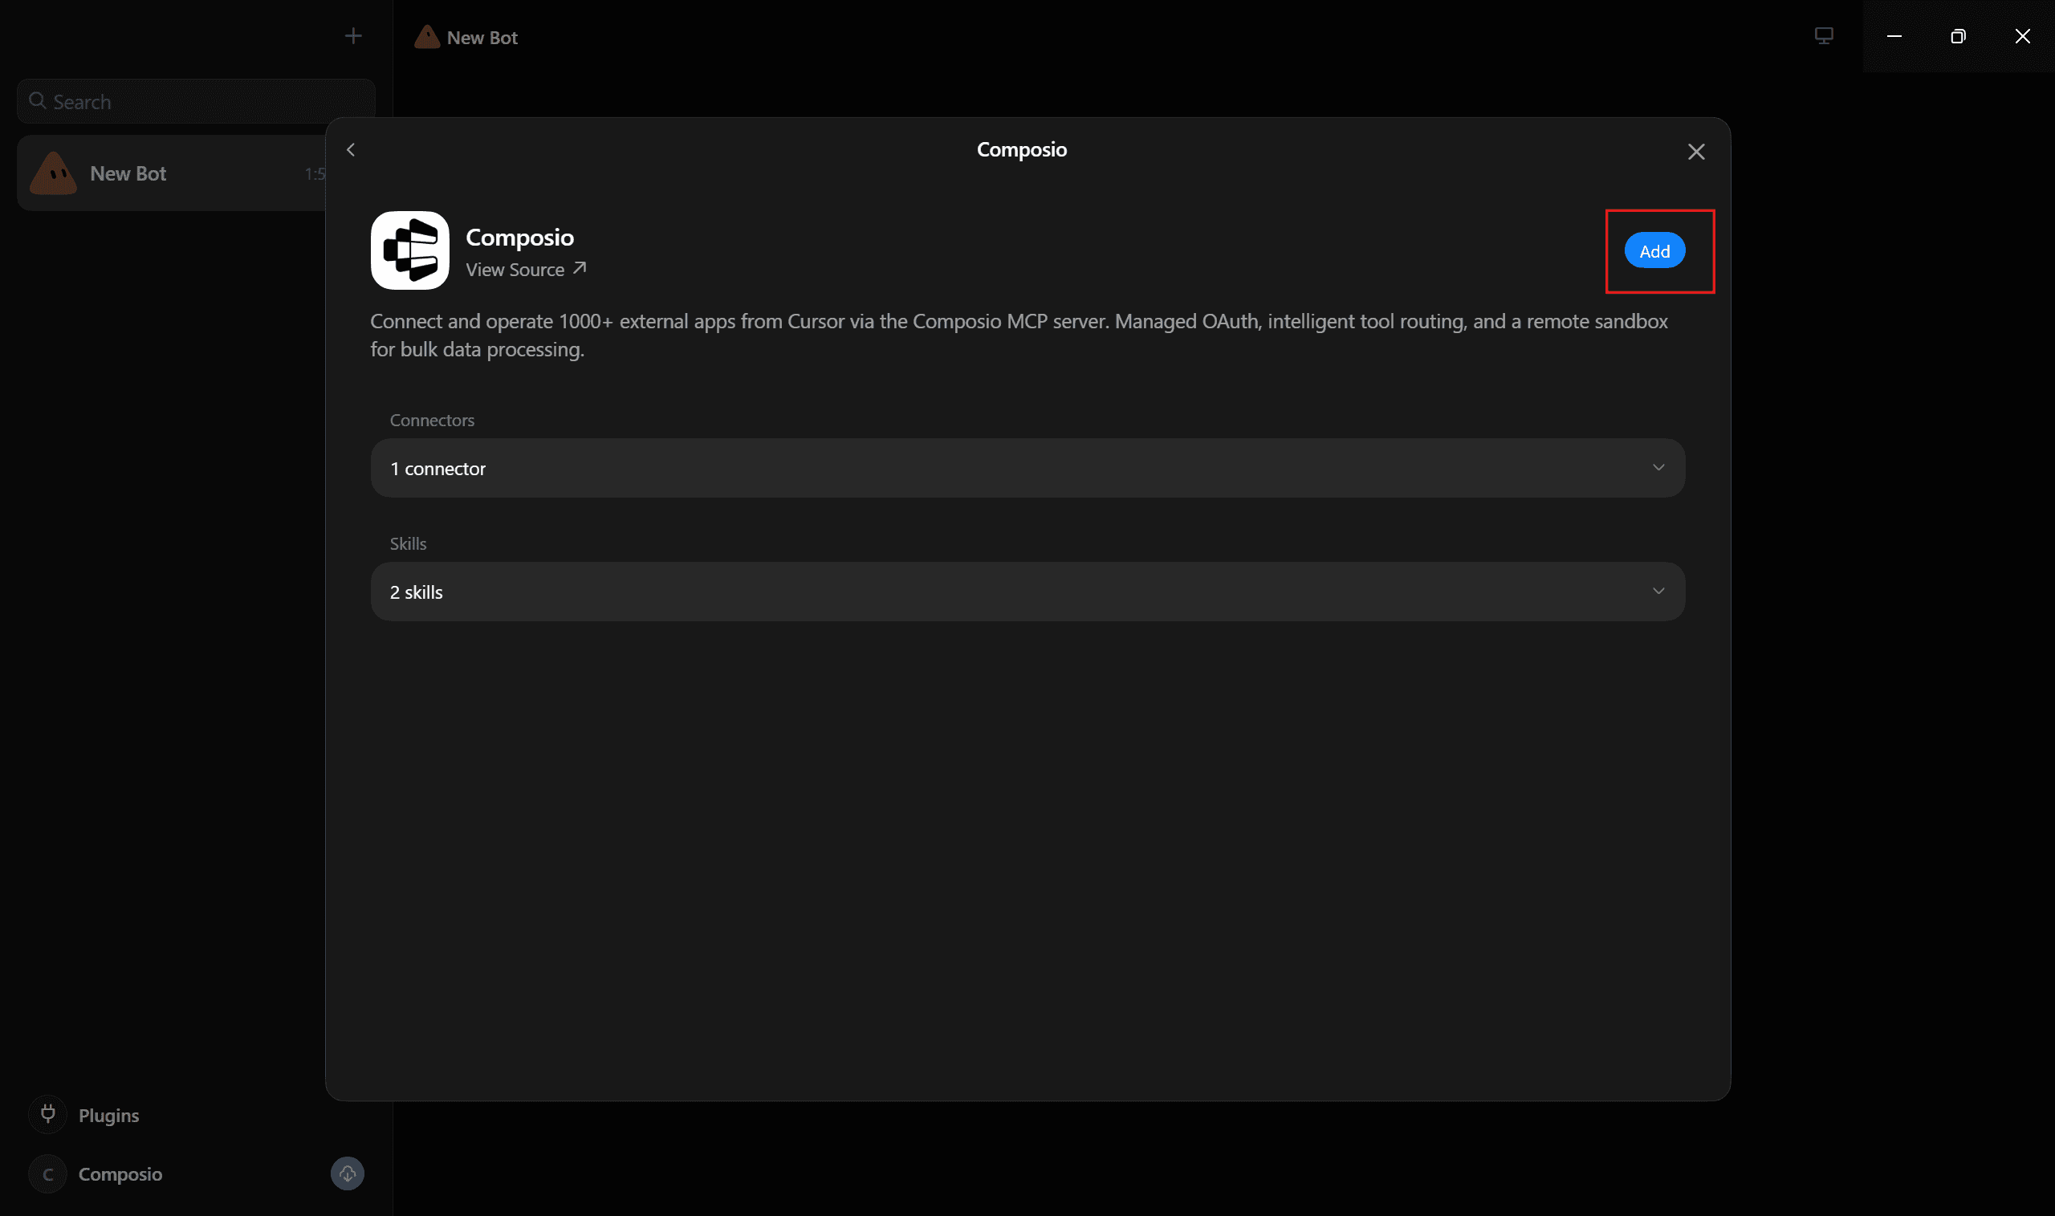Close the Composio dialog

pyautogui.click(x=1696, y=152)
